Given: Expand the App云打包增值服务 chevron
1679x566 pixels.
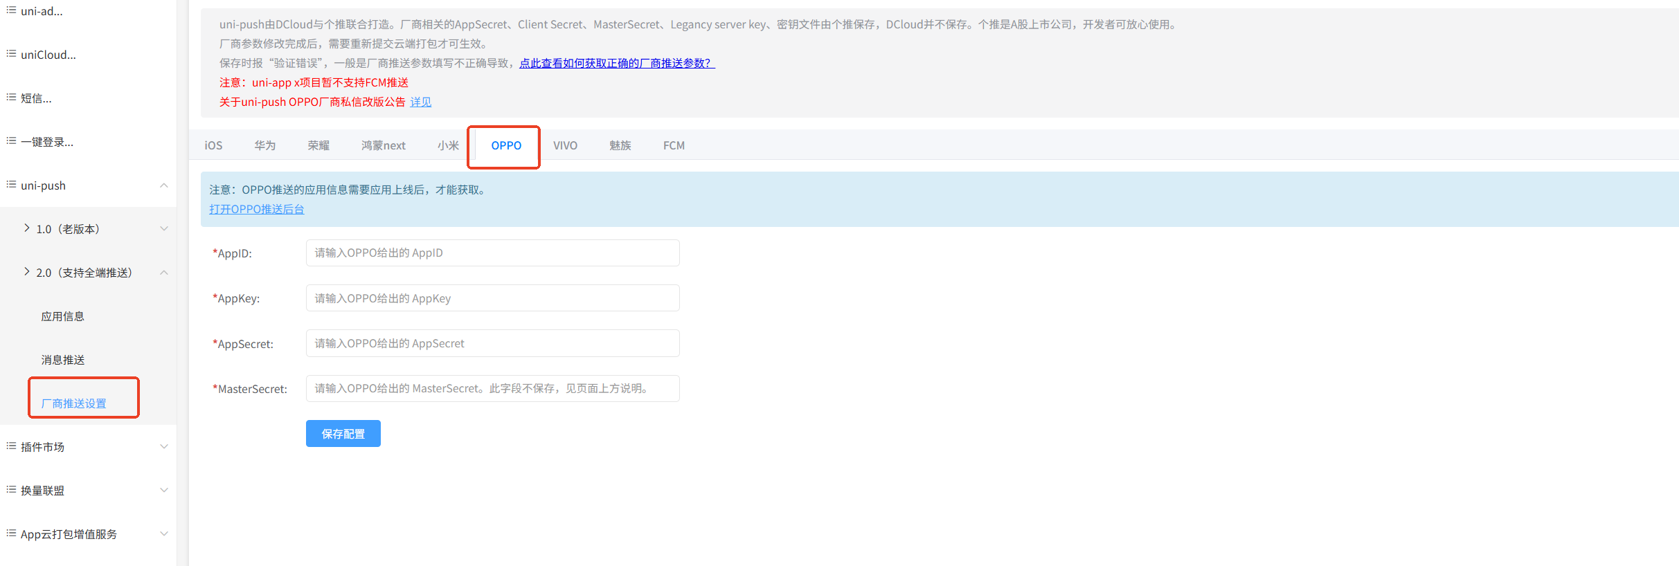Looking at the screenshot, I should pos(164,534).
